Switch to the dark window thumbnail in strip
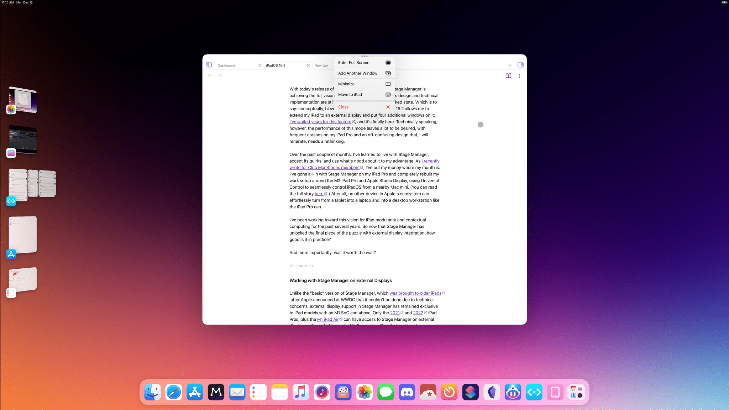The height and width of the screenshot is (410, 729). point(23,140)
